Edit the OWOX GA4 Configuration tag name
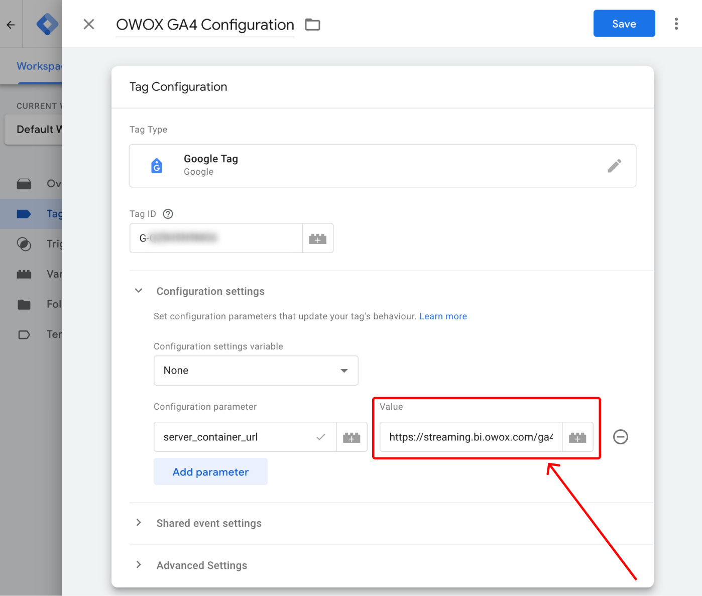This screenshot has height=596, width=702. (205, 25)
